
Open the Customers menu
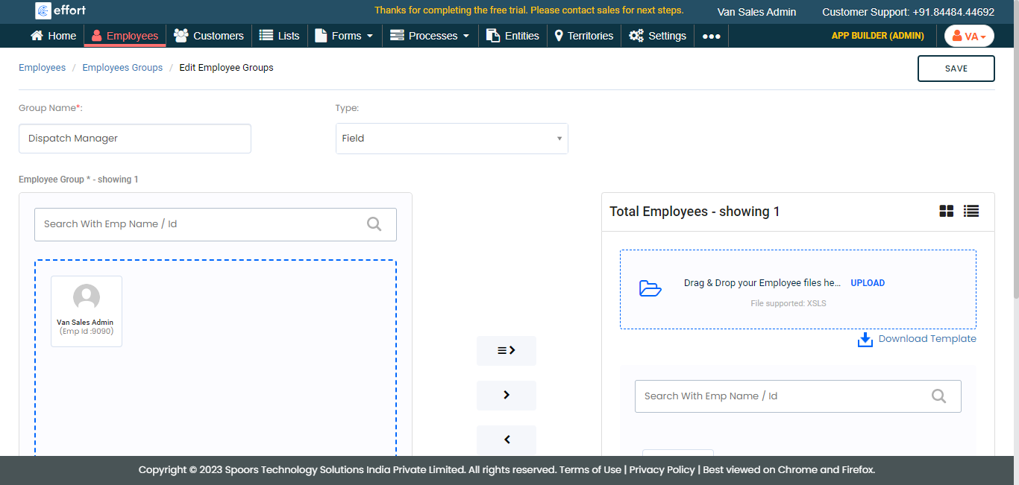click(209, 36)
